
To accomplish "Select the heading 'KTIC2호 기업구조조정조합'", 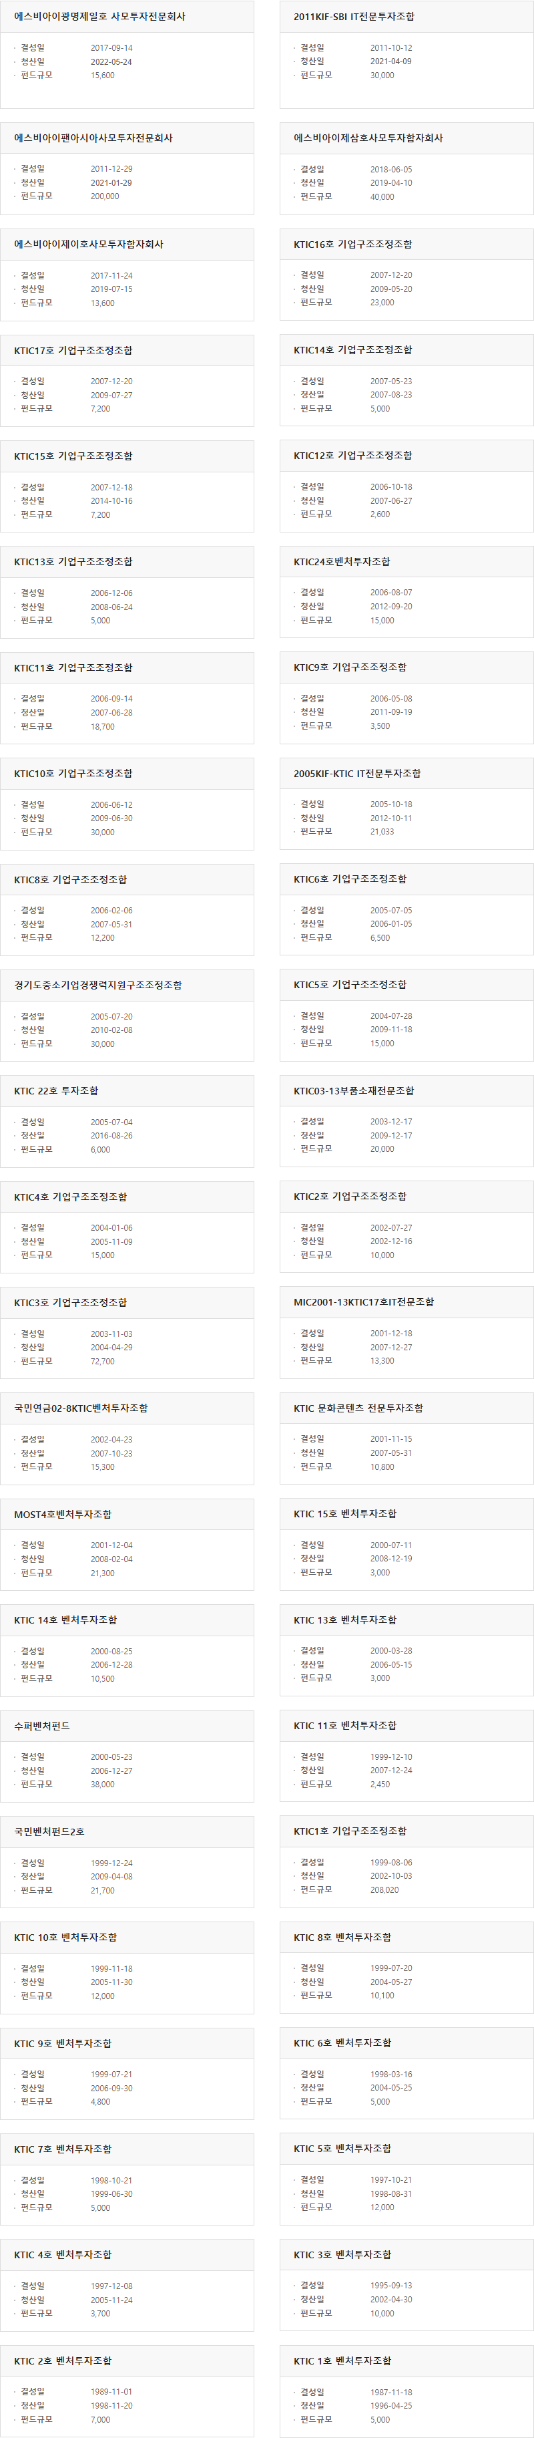I will pos(350,1197).
